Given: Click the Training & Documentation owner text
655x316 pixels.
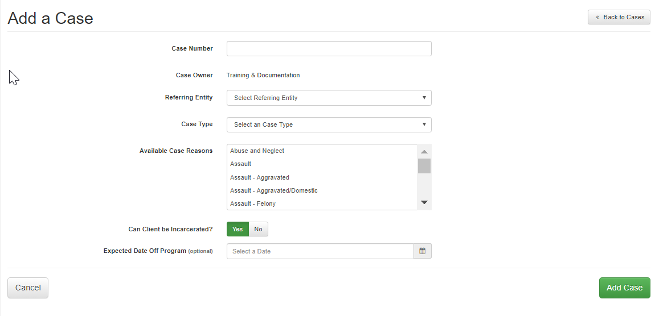Looking at the screenshot, I should (x=263, y=76).
